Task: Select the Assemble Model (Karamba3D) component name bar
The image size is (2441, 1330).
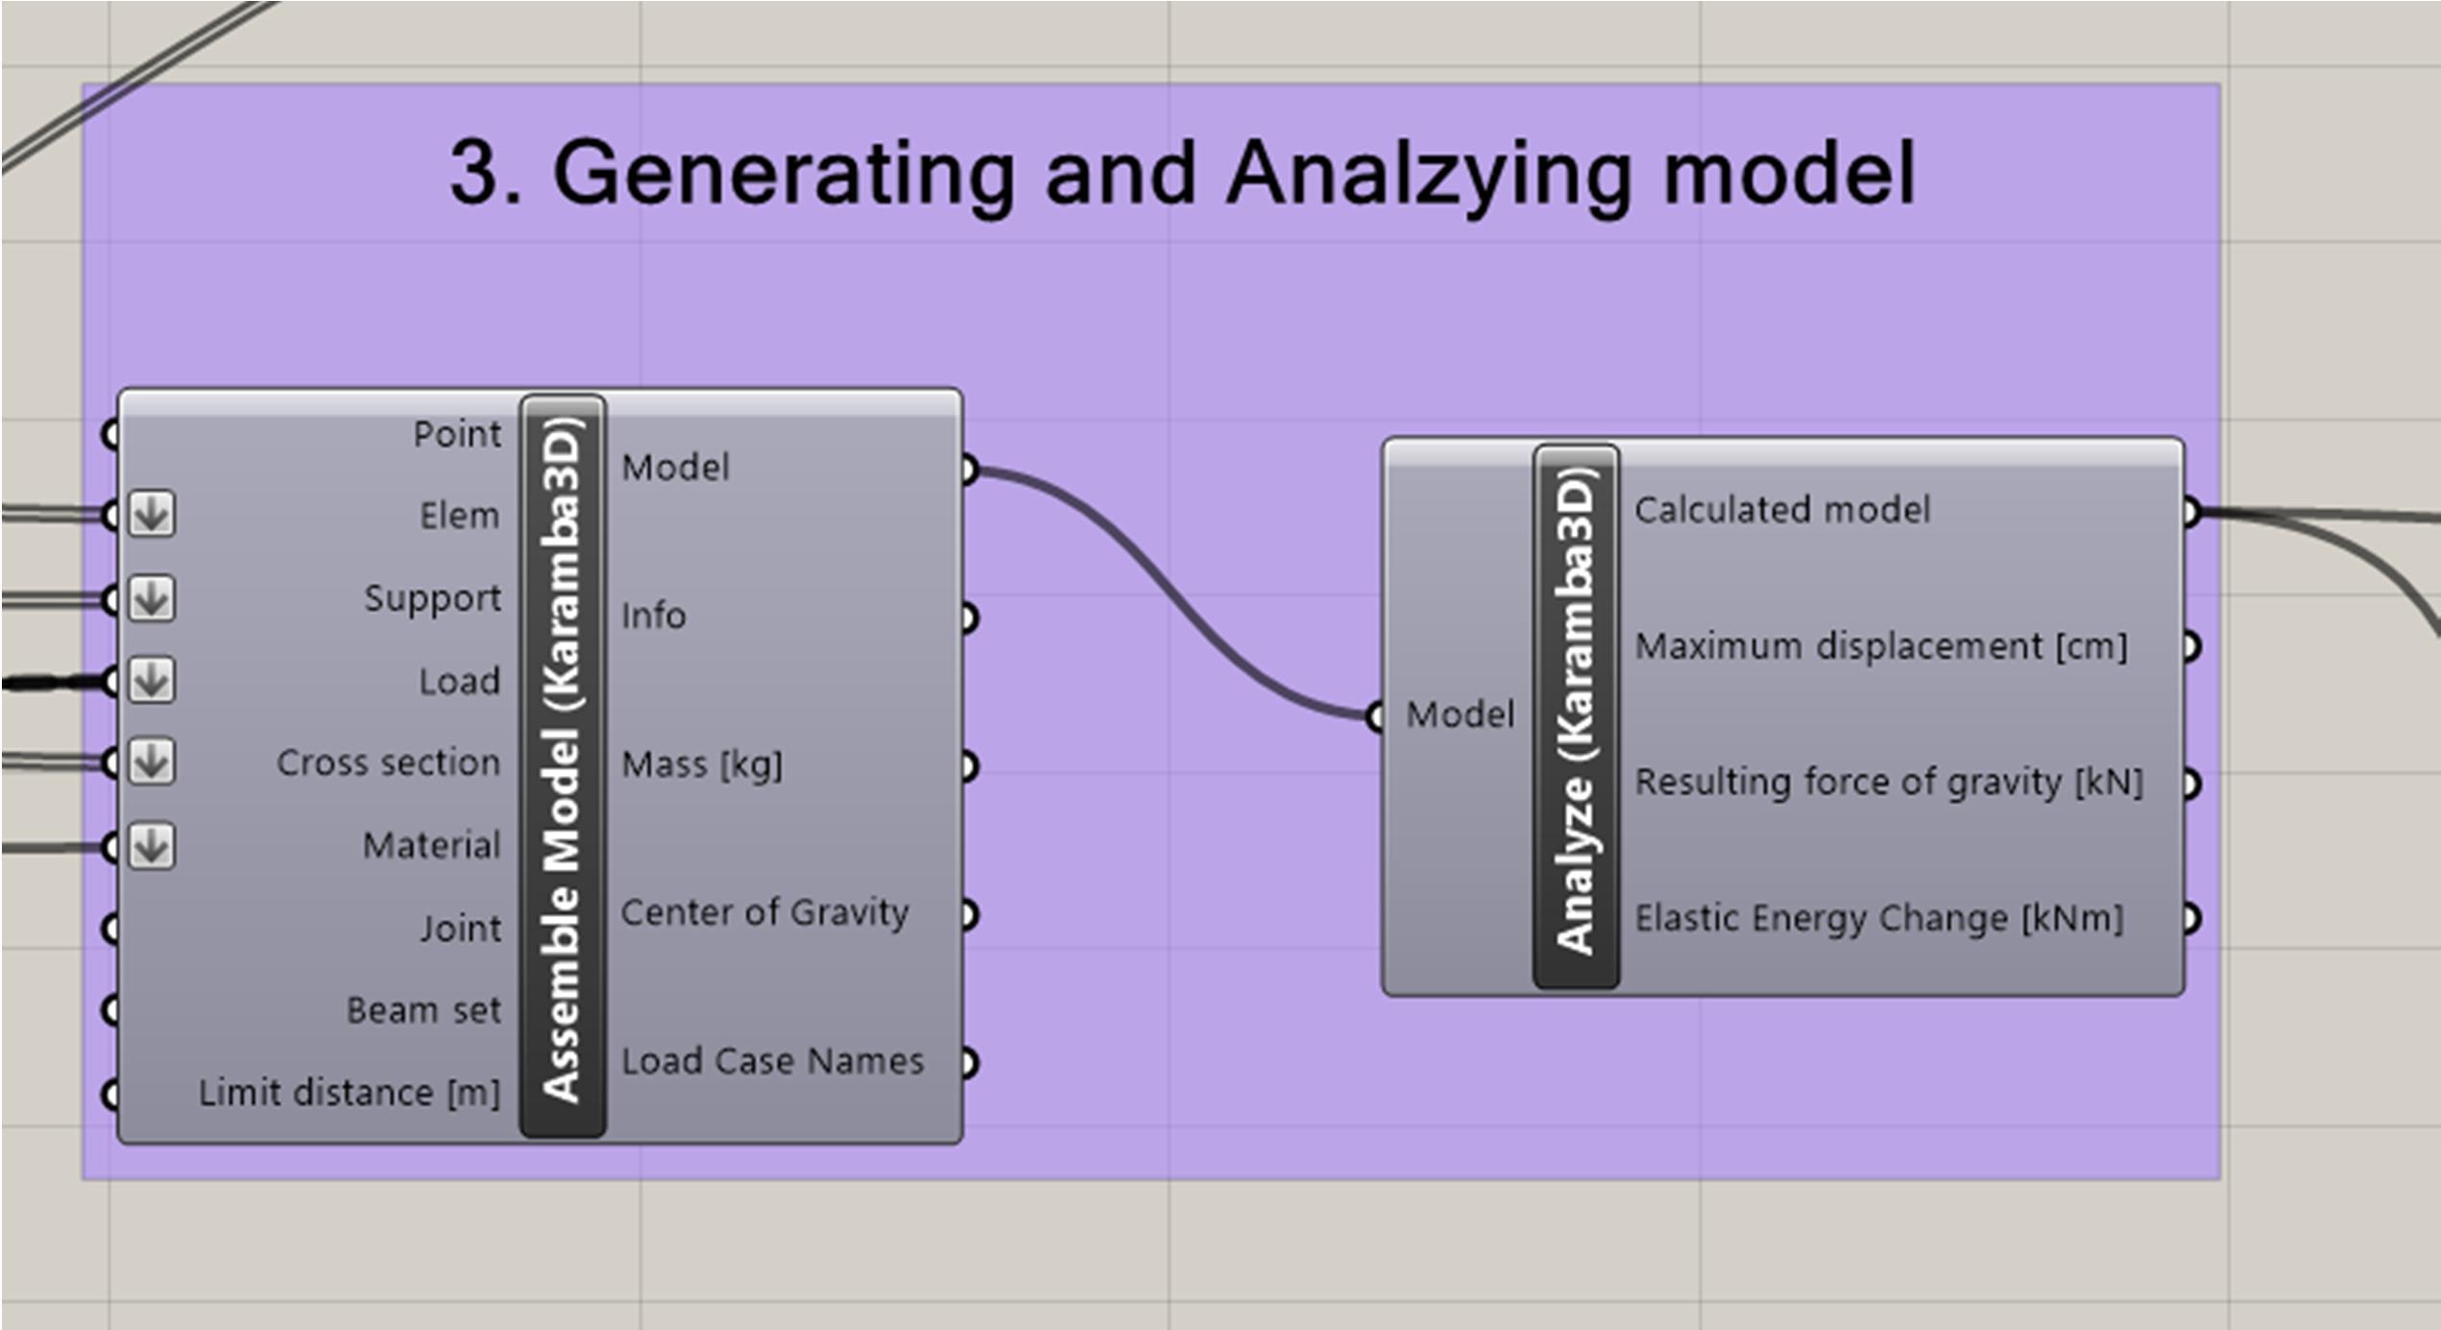Action: click(x=563, y=765)
